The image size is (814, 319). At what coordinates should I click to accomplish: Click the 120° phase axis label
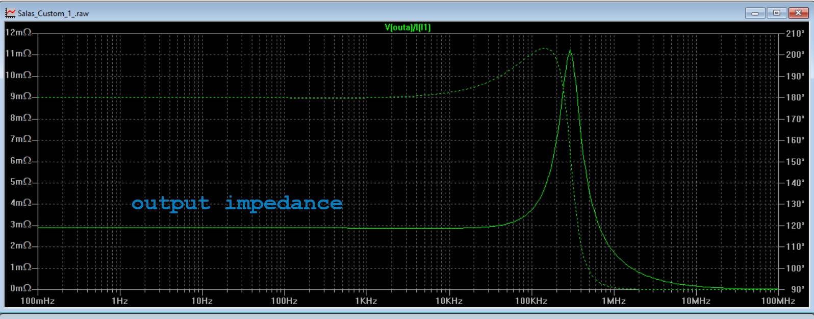[795, 225]
